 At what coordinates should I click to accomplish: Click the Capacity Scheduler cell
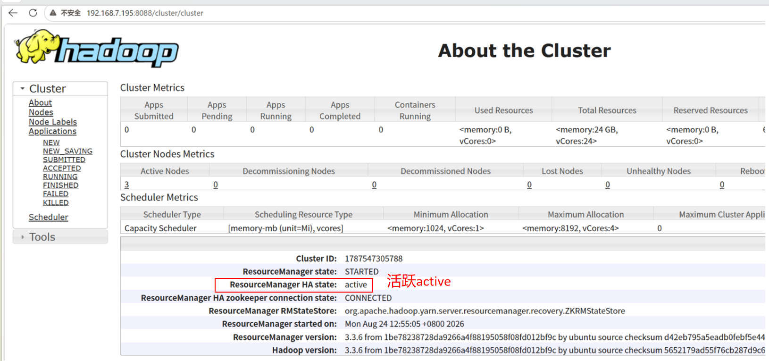(160, 228)
